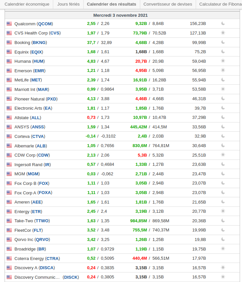
Task: Click the sun icon in the Discovery A row
Action: tap(223, 268)
